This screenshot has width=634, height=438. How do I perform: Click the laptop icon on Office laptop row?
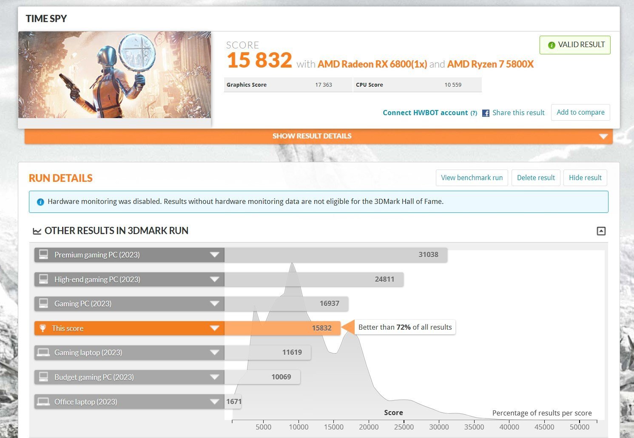point(43,401)
